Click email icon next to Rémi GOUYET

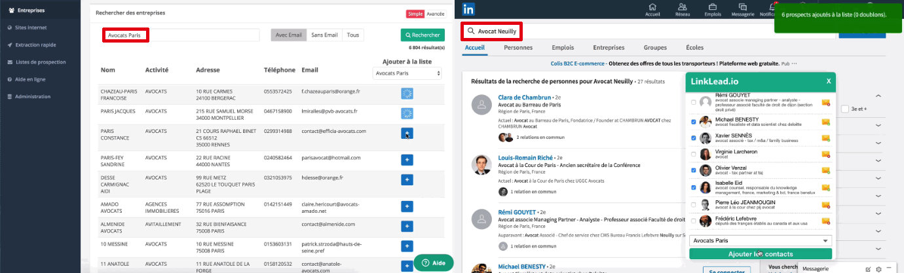click(x=826, y=103)
